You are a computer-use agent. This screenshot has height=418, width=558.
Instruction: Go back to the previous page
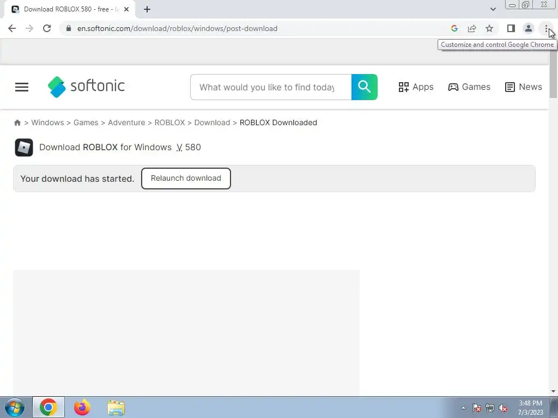[12, 28]
